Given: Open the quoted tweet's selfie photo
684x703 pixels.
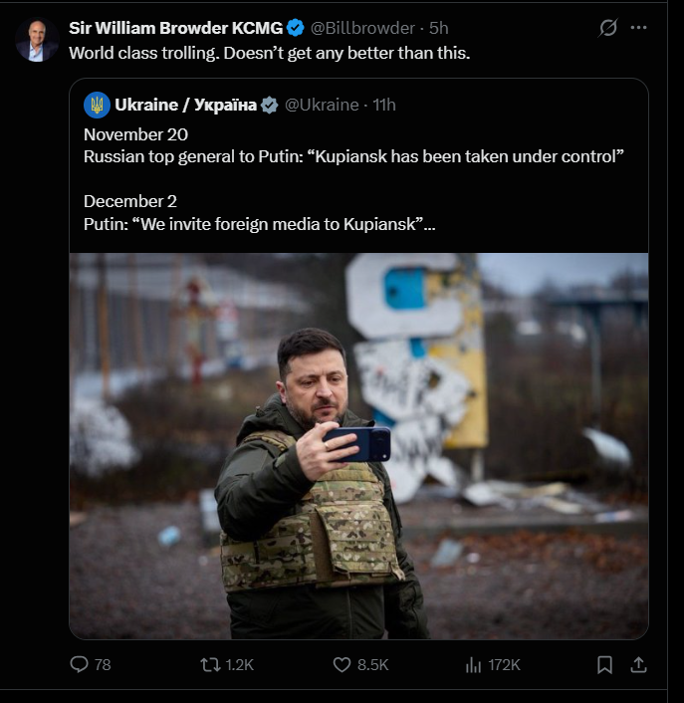Looking at the screenshot, I should (358, 445).
